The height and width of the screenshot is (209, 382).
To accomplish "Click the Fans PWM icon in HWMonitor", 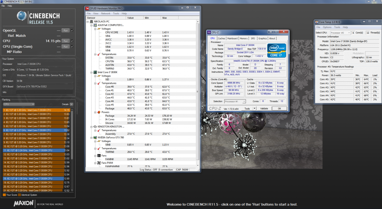I will click(x=99, y=163).
